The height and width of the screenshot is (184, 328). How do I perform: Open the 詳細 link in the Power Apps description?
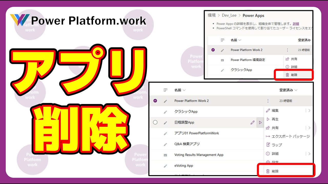tap(296, 24)
